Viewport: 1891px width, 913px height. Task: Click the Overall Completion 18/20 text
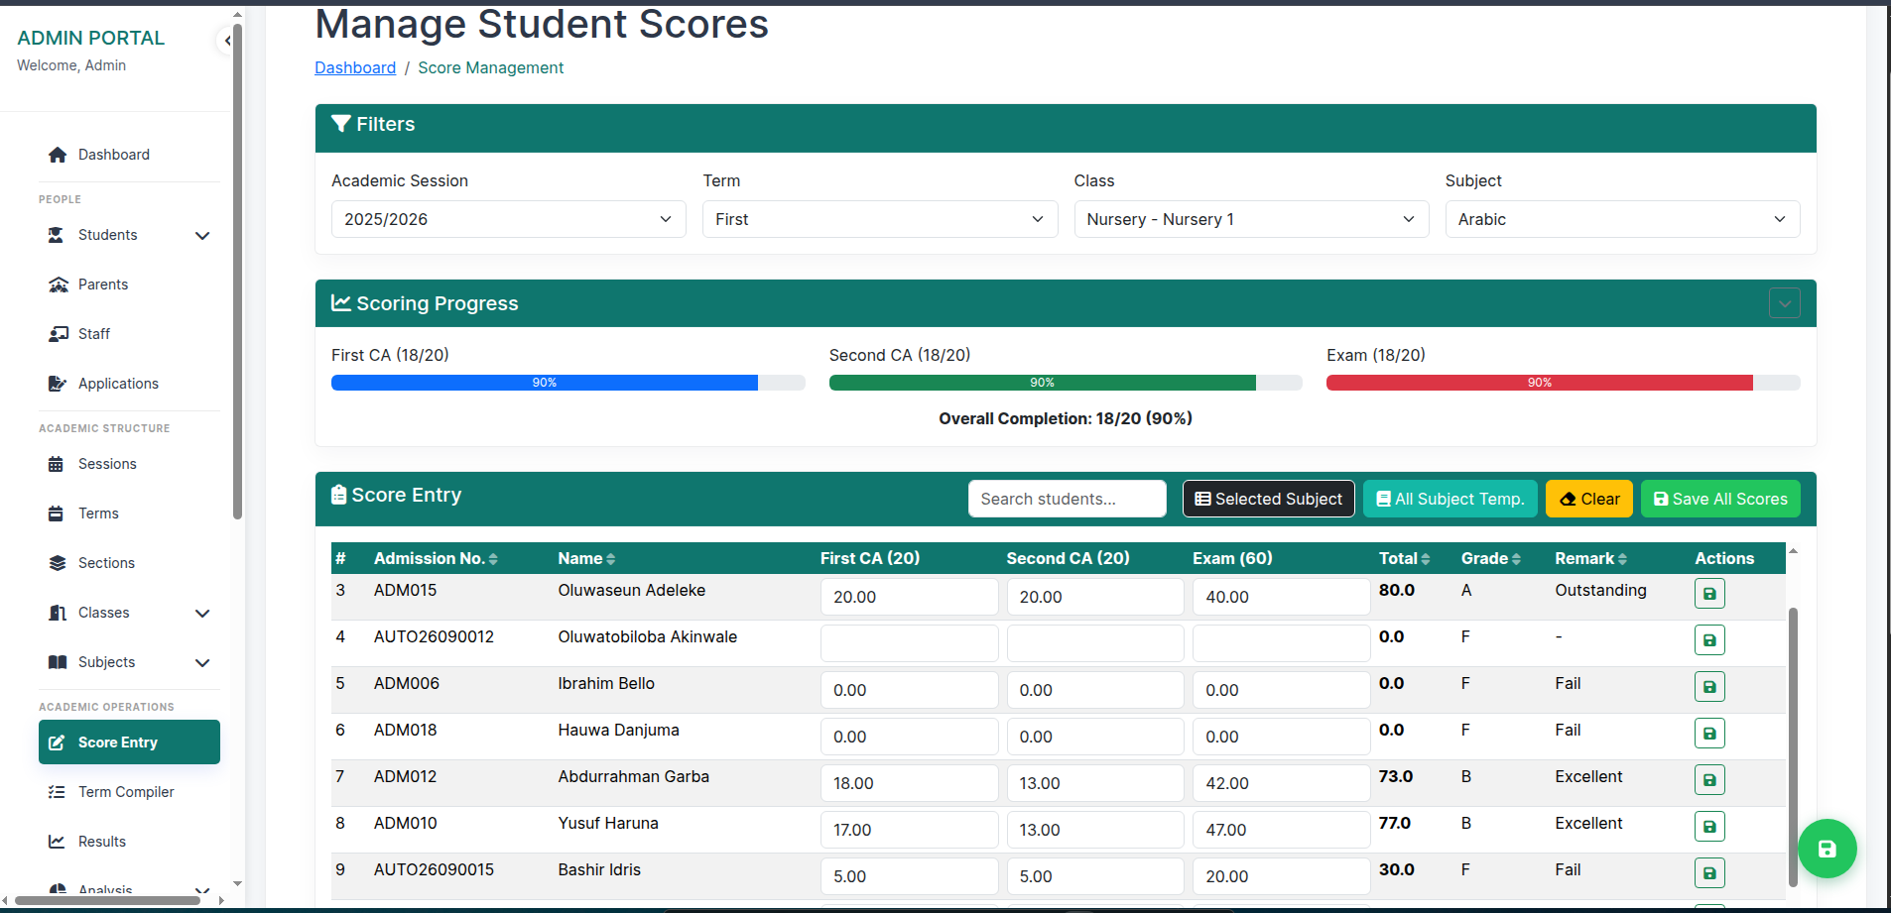(1066, 418)
